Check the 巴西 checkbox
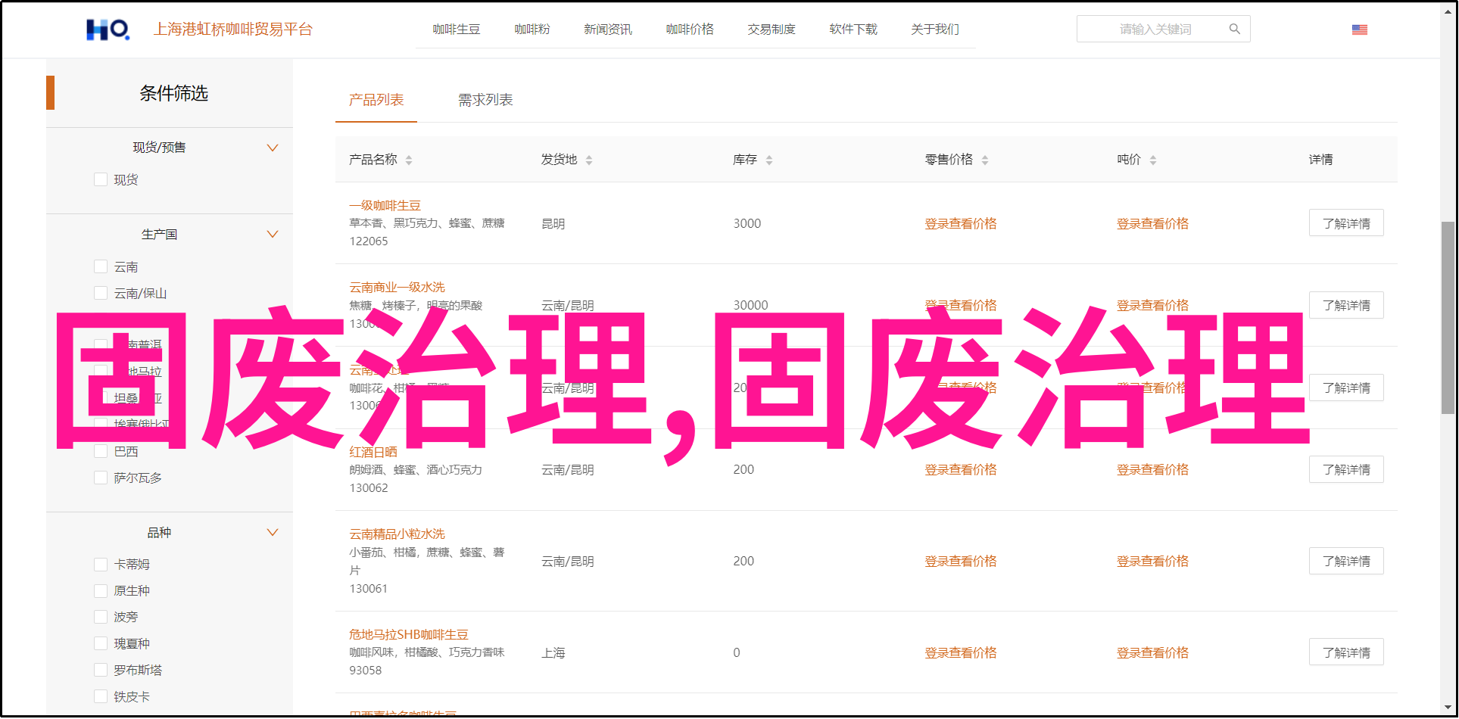 [x=101, y=451]
